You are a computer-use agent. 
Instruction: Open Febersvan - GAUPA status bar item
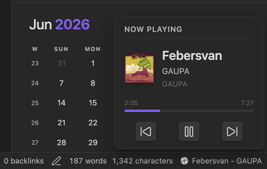[x=227, y=161]
